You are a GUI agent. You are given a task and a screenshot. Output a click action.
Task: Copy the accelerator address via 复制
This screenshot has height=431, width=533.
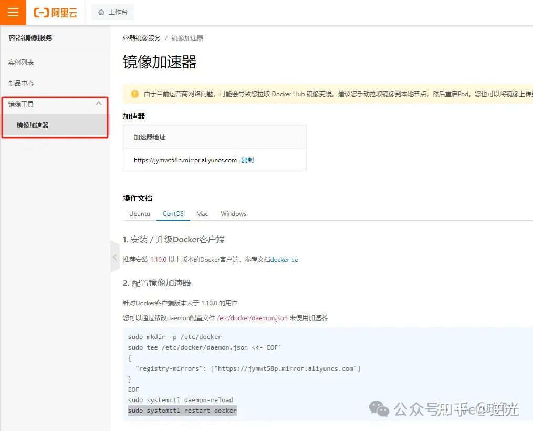click(x=247, y=160)
